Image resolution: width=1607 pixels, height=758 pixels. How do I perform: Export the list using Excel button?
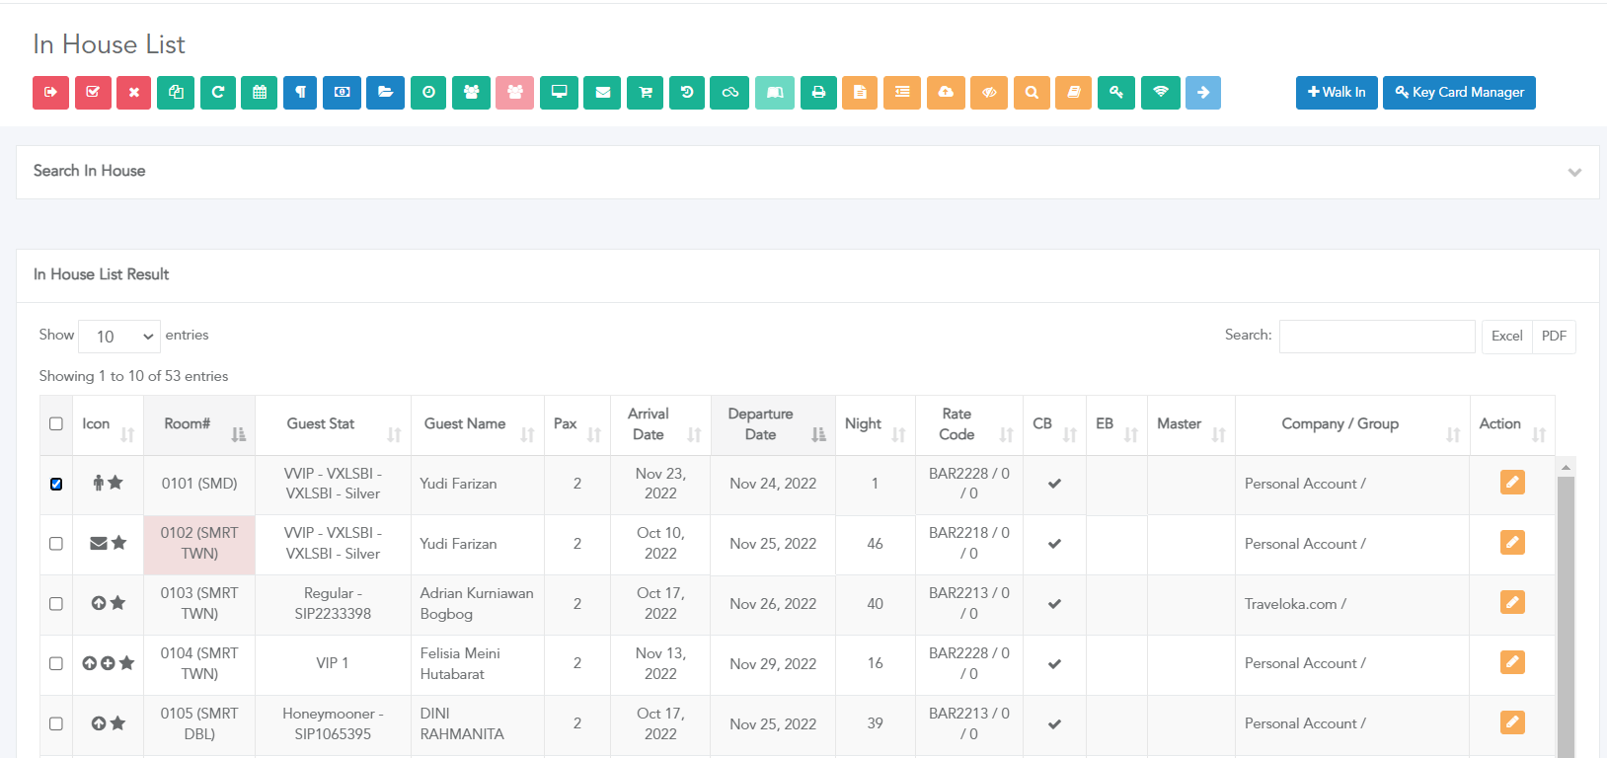click(1506, 337)
